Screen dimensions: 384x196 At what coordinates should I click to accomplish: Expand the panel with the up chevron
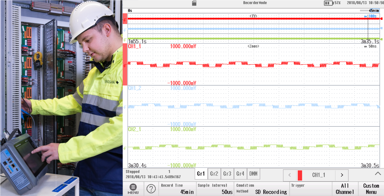point(377,173)
